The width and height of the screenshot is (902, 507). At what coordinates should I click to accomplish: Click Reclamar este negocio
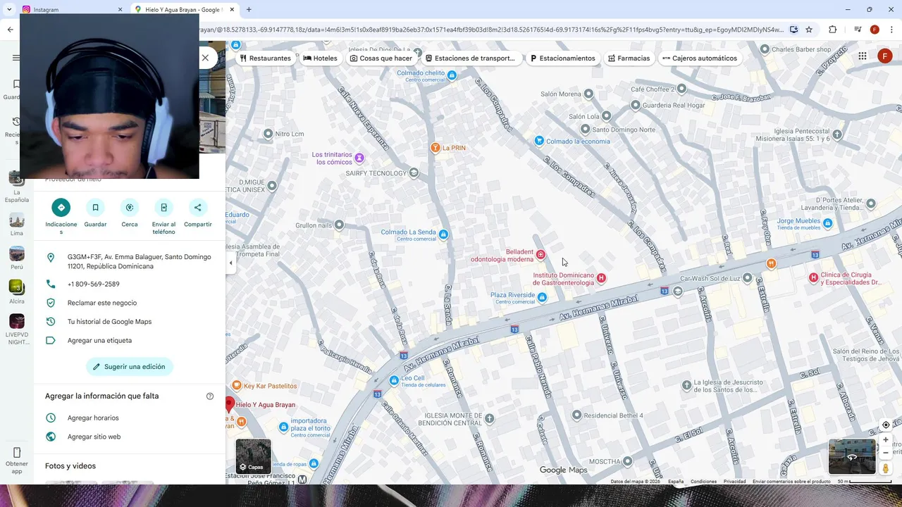(130, 303)
